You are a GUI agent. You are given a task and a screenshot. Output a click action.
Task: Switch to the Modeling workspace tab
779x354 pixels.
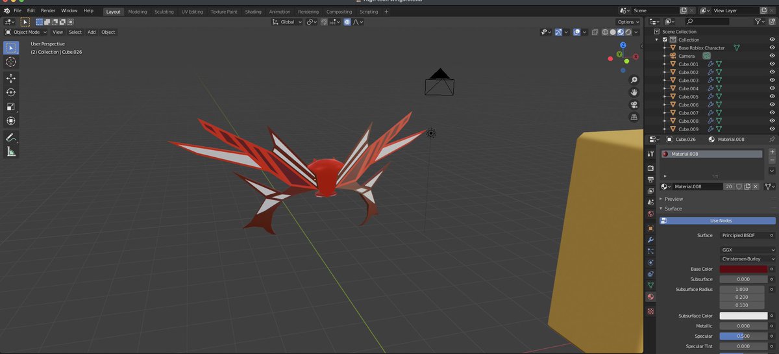tap(138, 12)
